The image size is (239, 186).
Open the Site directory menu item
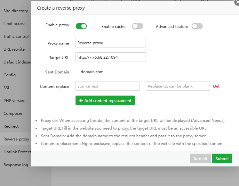[x=16, y=11]
